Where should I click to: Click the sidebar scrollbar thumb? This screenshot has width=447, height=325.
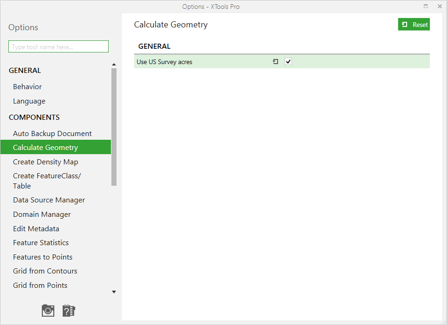pyautogui.click(x=114, y=127)
